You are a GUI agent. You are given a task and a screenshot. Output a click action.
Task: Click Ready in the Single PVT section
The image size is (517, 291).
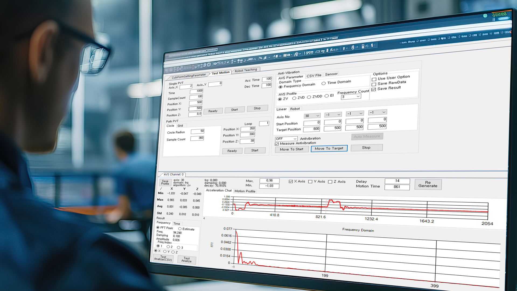click(213, 111)
